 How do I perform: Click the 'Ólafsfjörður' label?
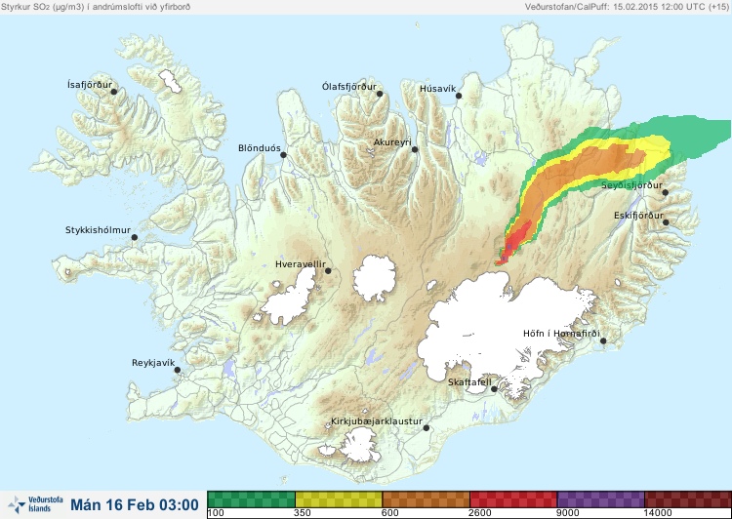[x=349, y=87]
